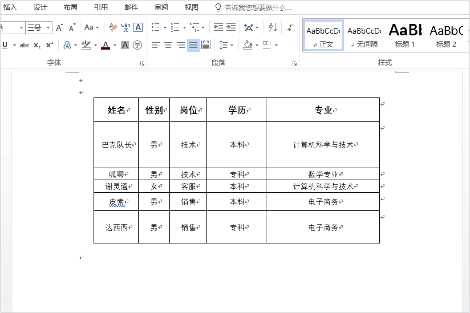This screenshot has height=313, width=470.
Task: Apply distributed alignment
Action: pos(206,45)
